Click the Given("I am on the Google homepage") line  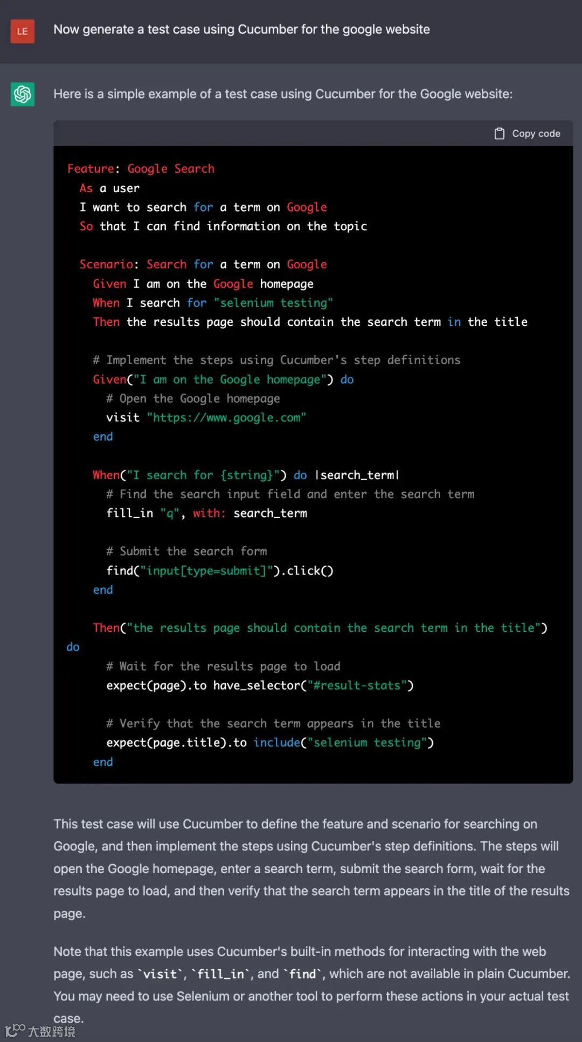(x=223, y=379)
